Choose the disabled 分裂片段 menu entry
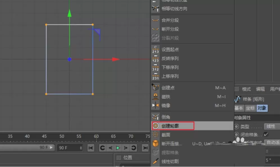 192,38
